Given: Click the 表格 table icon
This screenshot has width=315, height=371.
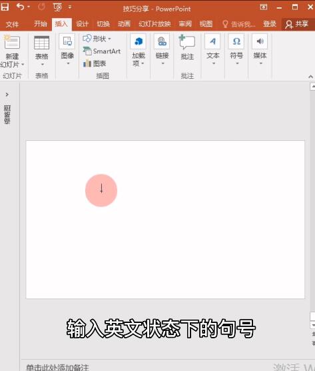Looking at the screenshot, I should (41, 43).
